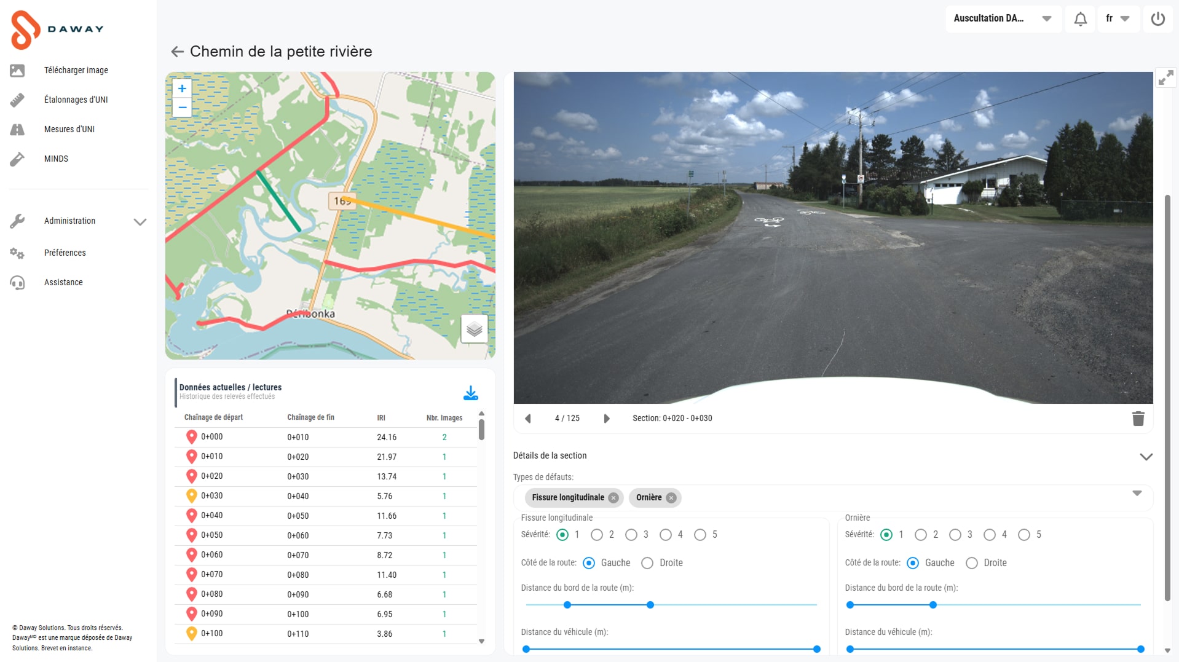The width and height of the screenshot is (1179, 662).
Task: Set Ornière severity to 5
Action: [1024, 535]
